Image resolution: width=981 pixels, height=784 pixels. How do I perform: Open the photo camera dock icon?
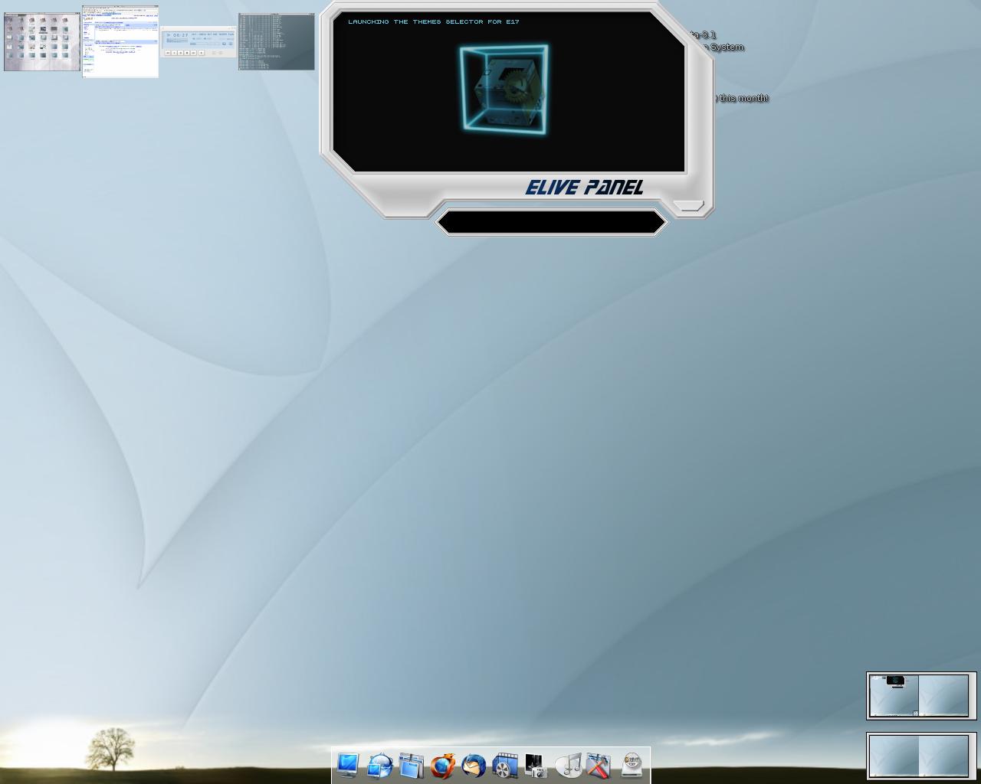[536, 765]
